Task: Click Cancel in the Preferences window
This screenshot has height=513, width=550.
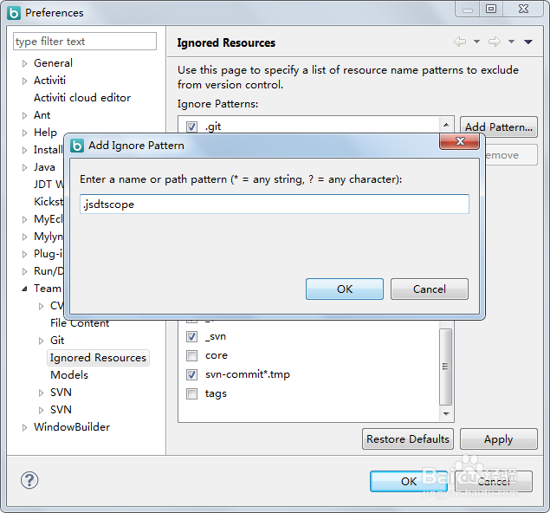Action: click(x=494, y=481)
